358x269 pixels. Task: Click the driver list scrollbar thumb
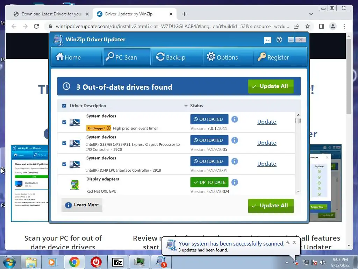pyautogui.click(x=298, y=120)
